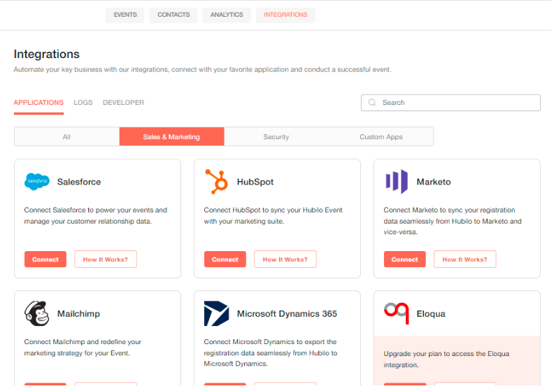
Task: Click the magnifier icon in search box
Action: point(372,102)
